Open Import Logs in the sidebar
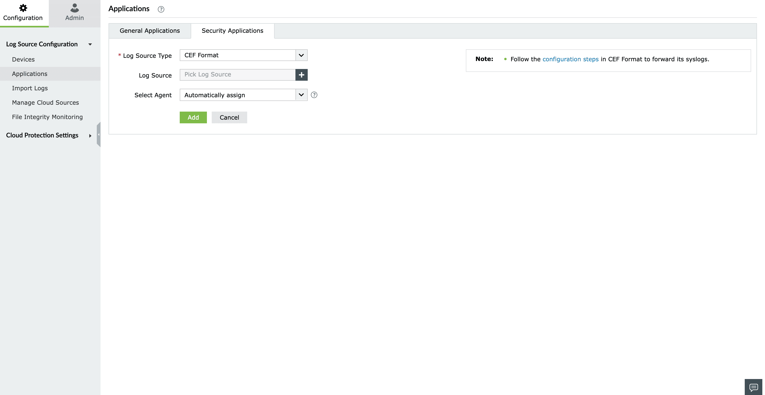 tap(30, 88)
